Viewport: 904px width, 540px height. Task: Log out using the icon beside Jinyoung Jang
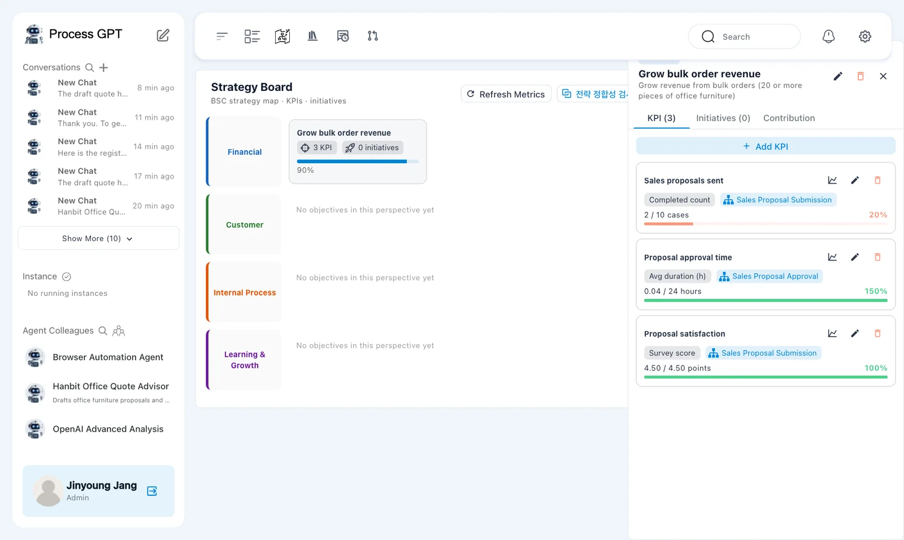coord(152,491)
